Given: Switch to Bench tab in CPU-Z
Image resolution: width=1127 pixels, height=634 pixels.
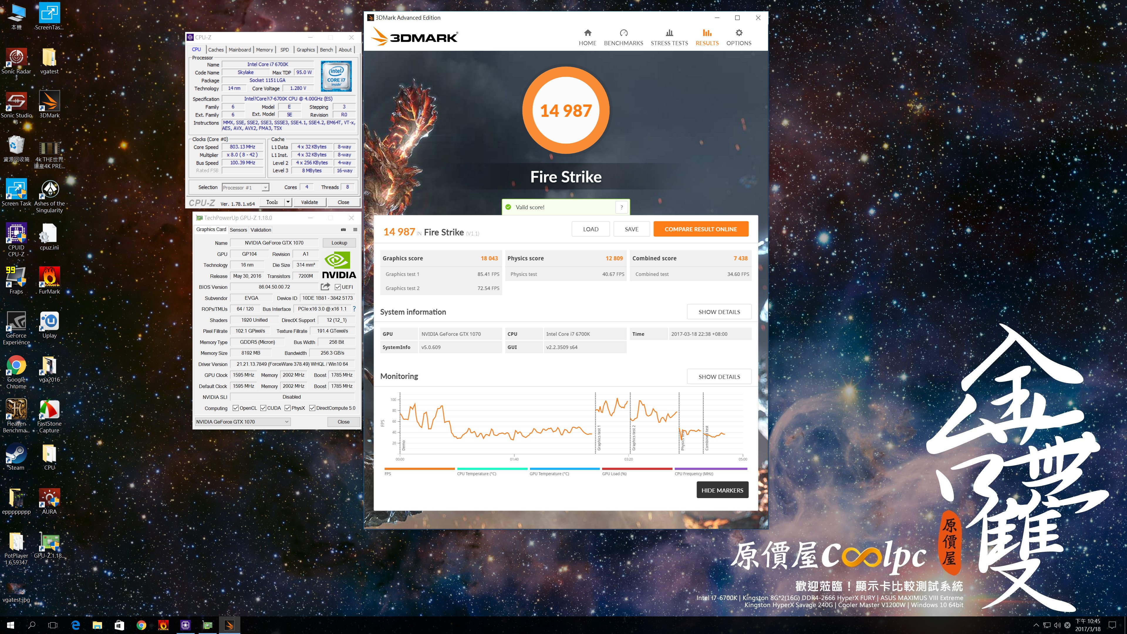Looking at the screenshot, I should tap(326, 50).
